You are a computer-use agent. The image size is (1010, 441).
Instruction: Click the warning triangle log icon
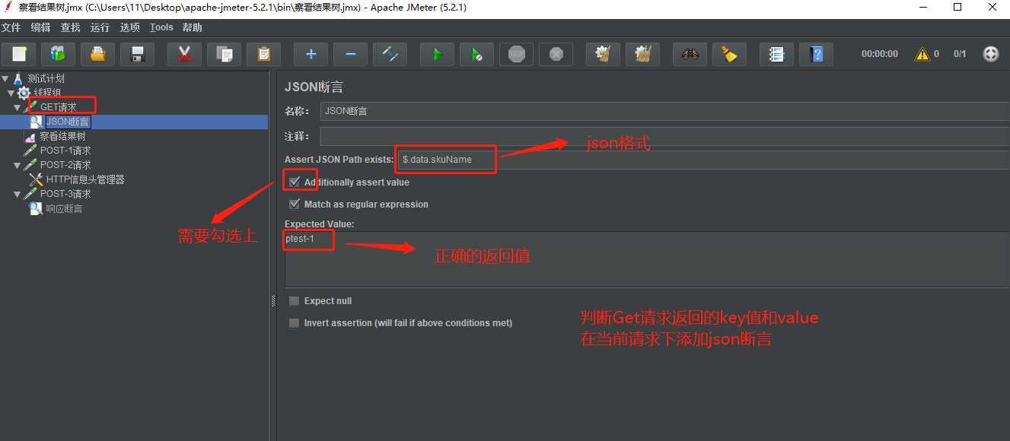(922, 54)
